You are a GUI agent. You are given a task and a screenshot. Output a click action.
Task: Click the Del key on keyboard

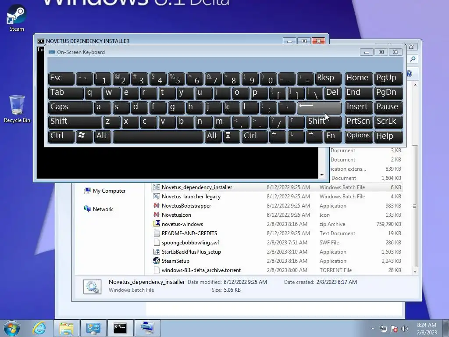(x=333, y=93)
